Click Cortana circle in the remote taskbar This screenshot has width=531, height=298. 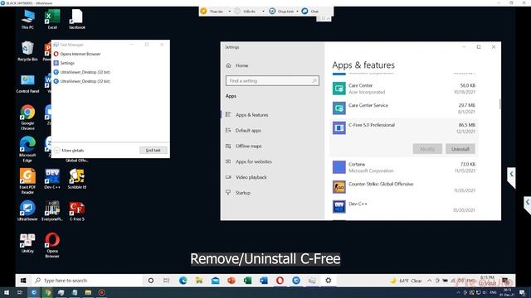pos(151,281)
